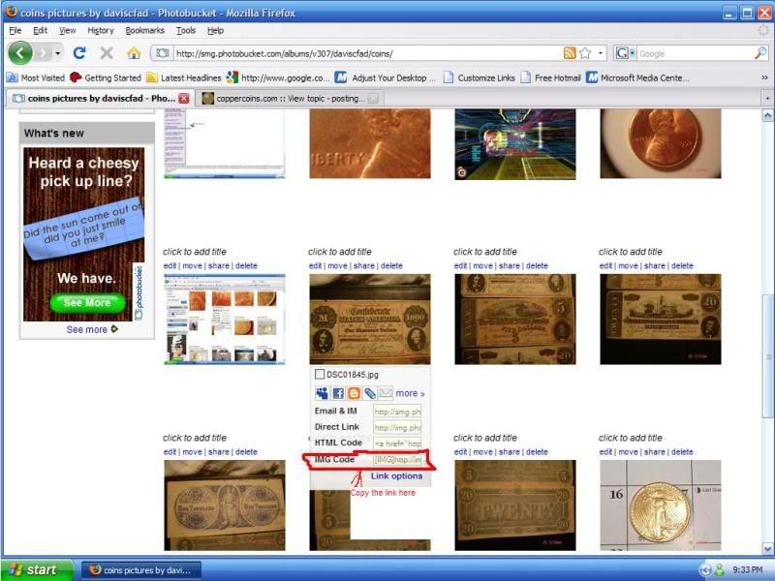Click the Firefox coins pictures taskbar button
Screen dimensions: 775x581
coord(140,570)
